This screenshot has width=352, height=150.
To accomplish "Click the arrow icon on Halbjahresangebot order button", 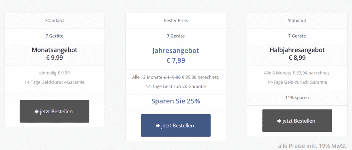I will (279, 121).
